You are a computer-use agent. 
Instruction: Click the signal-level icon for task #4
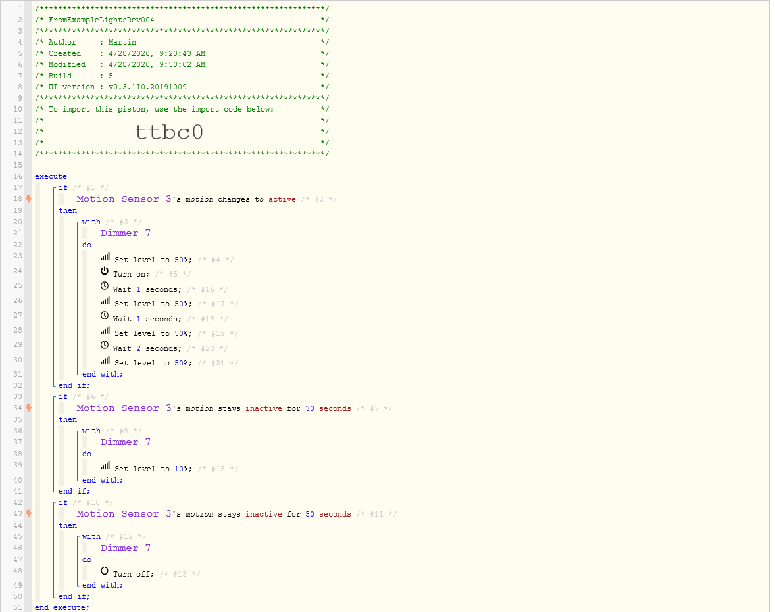105,256
